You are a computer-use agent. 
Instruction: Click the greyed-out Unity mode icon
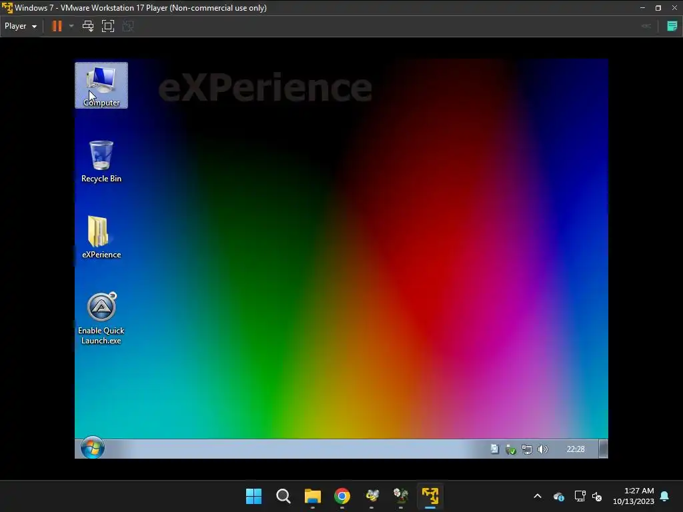pyautogui.click(x=128, y=26)
